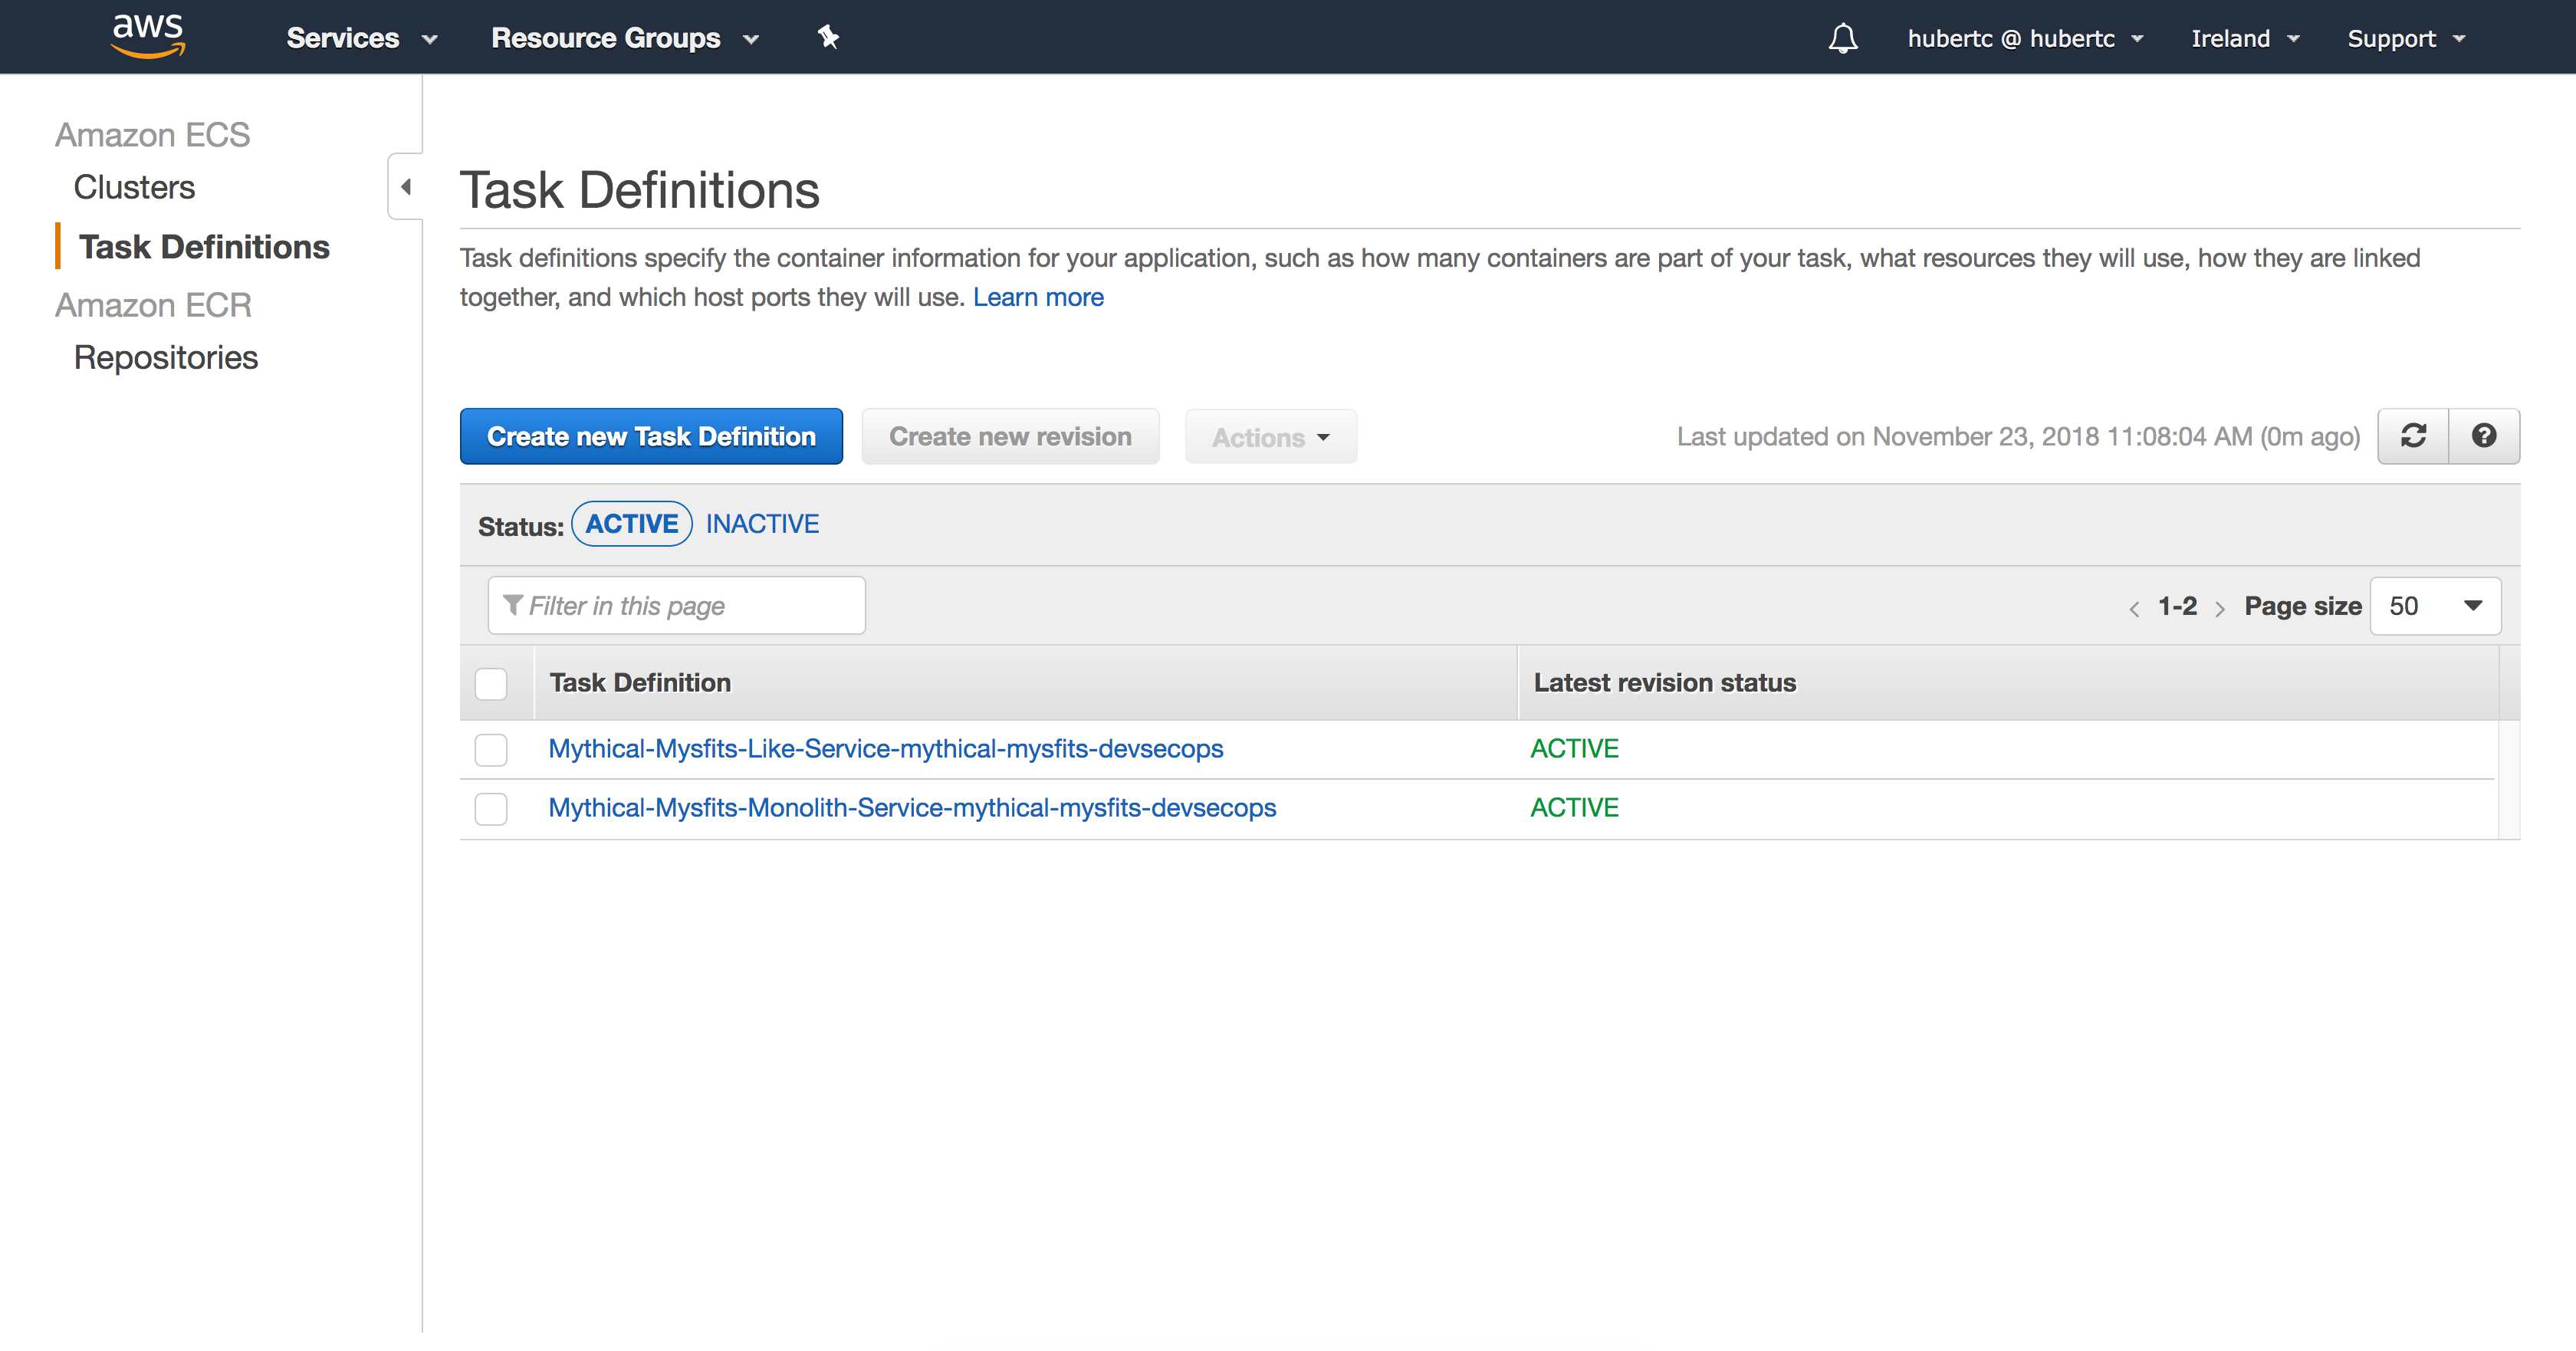Click ACTIVE status of Like-Service row
Viewport: 2576px width, 1351px height.
click(1574, 749)
